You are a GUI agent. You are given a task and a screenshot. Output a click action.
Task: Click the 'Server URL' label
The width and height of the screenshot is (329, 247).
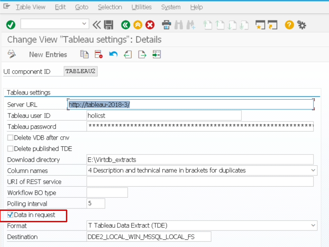point(22,104)
